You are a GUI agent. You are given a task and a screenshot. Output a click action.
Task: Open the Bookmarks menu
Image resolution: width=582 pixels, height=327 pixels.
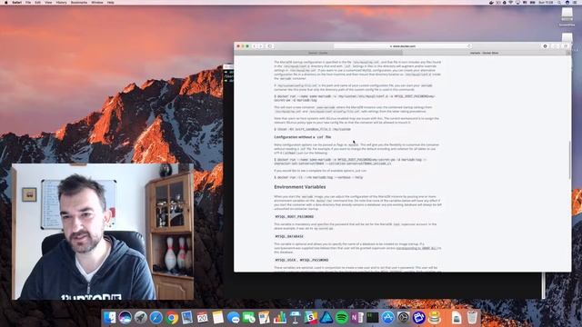[79, 2]
